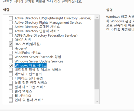The width and height of the screenshot is (134, 111).
Task: Enable Active Directory 인증서 서비스 checkbox
Action: tap(11, 31)
